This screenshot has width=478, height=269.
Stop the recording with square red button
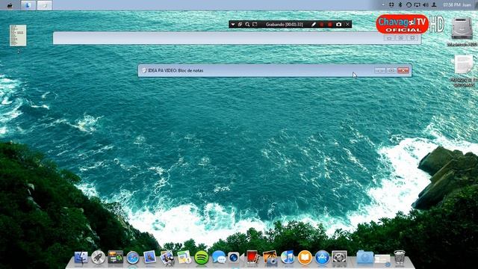point(330,25)
